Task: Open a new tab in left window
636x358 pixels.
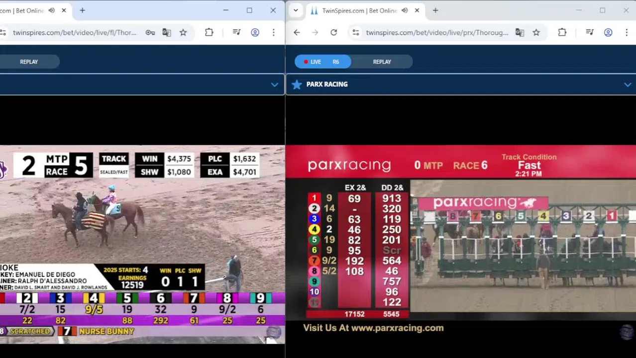Action: tap(82, 10)
